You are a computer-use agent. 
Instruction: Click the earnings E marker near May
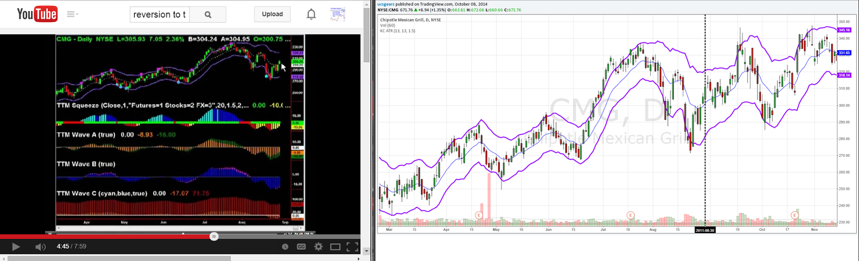click(479, 215)
